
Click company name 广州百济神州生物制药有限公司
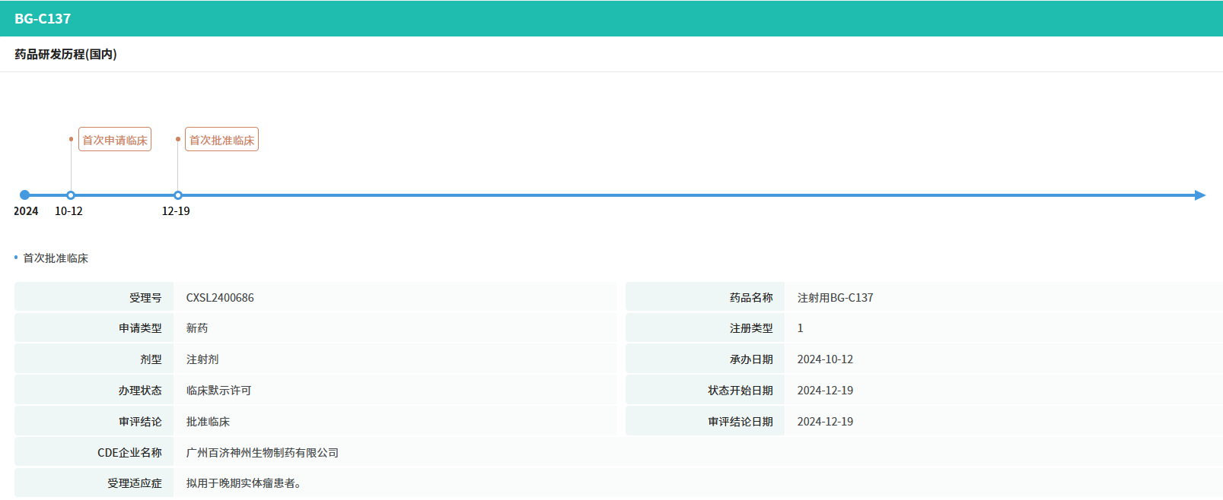(x=263, y=453)
